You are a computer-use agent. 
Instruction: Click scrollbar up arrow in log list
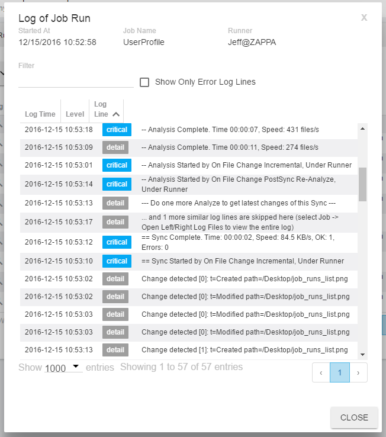click(x=363, y=128)
